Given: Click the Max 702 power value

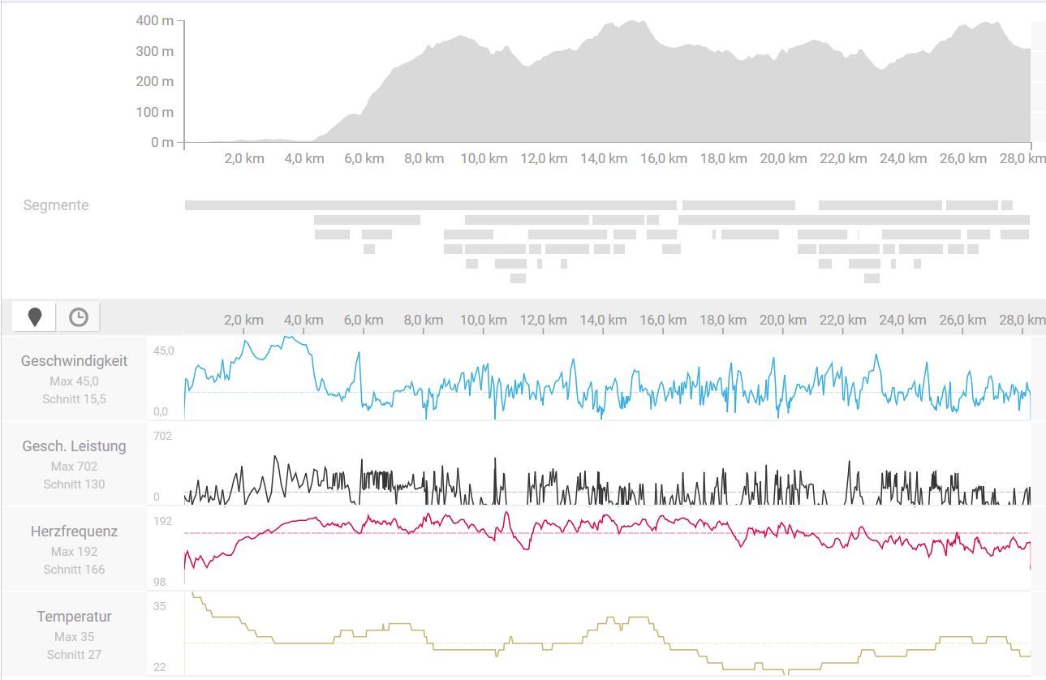Looking at the screenshot, I should pyautogui.click(x=75, y=467).
